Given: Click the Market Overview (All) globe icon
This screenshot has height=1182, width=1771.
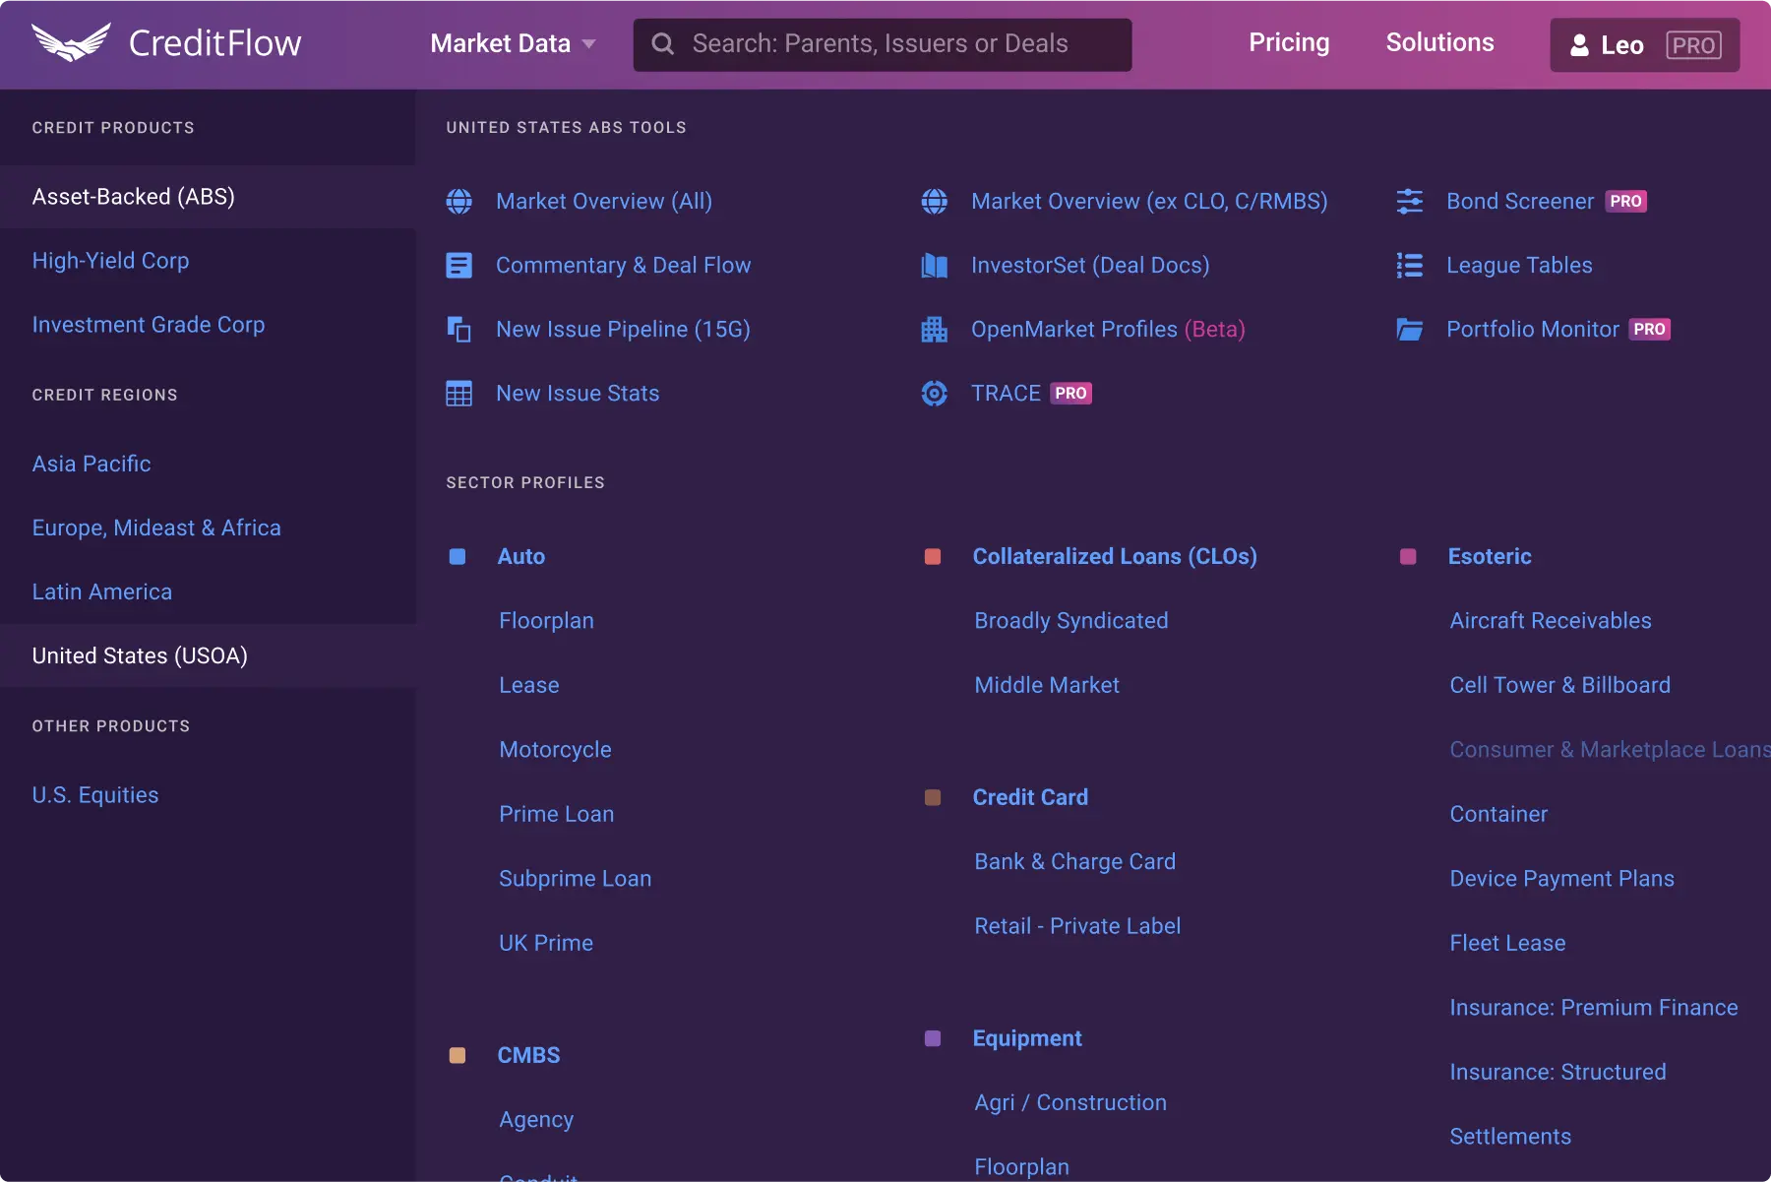Looking at the screenshot, I should pyautogui.click(x=459, y=201).
